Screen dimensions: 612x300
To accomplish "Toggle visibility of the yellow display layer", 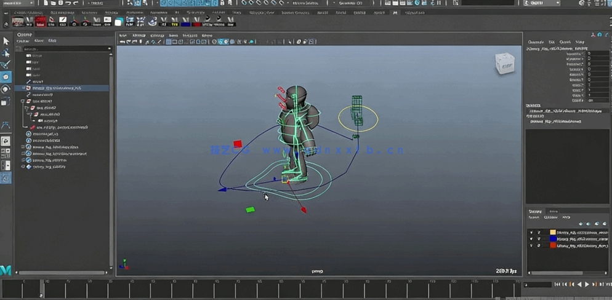I will click(531, 232).
